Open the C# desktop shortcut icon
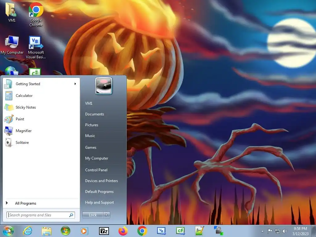Screen dimensions: 316x237 click(35, 71)
